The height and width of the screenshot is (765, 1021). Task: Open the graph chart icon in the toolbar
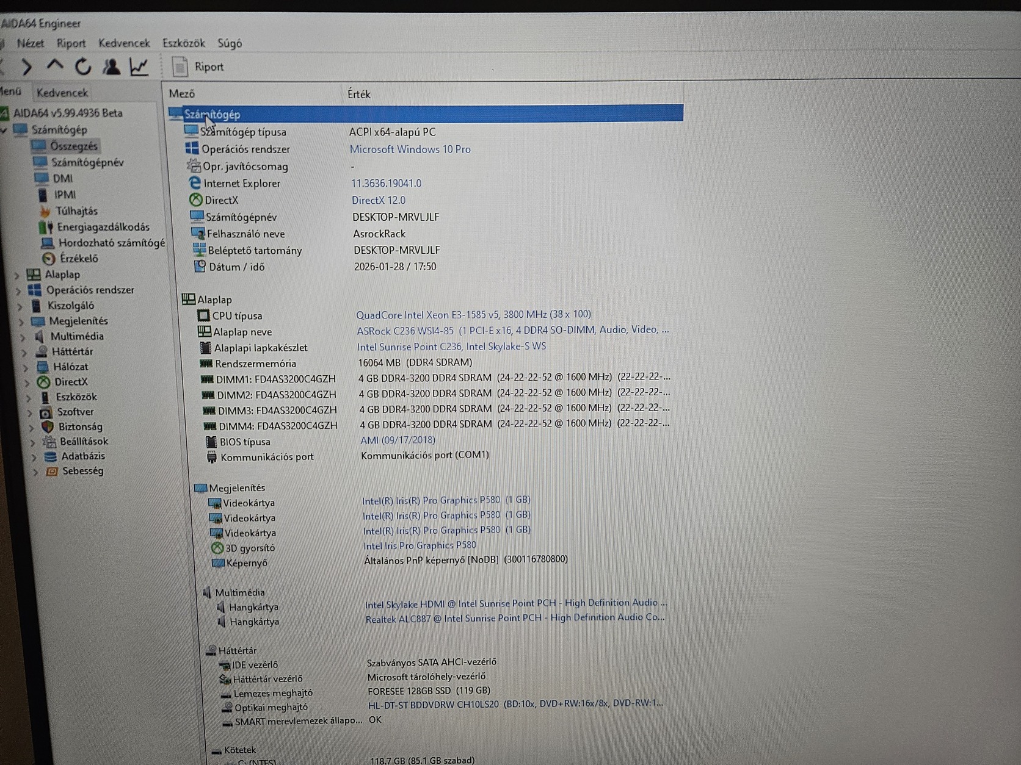coord(139,65)
